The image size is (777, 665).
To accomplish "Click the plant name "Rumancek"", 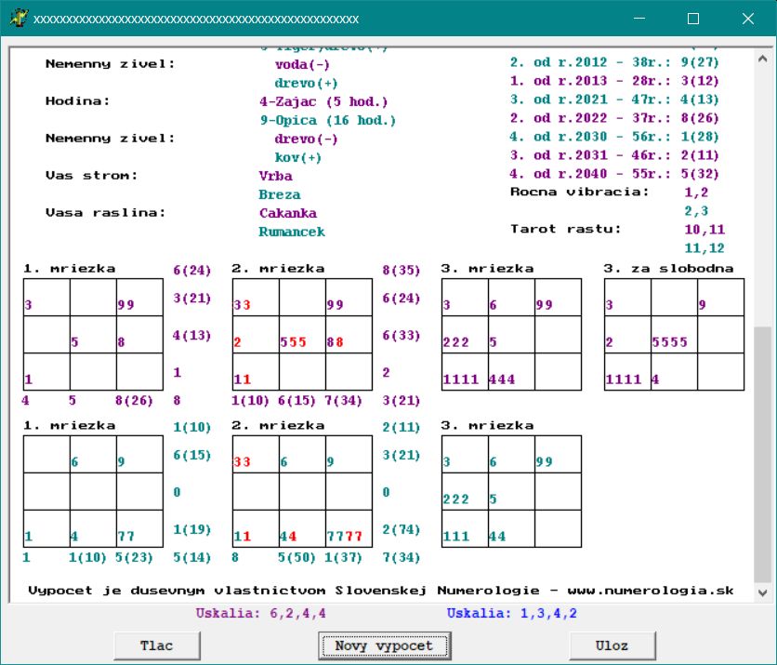I will 292,233.
